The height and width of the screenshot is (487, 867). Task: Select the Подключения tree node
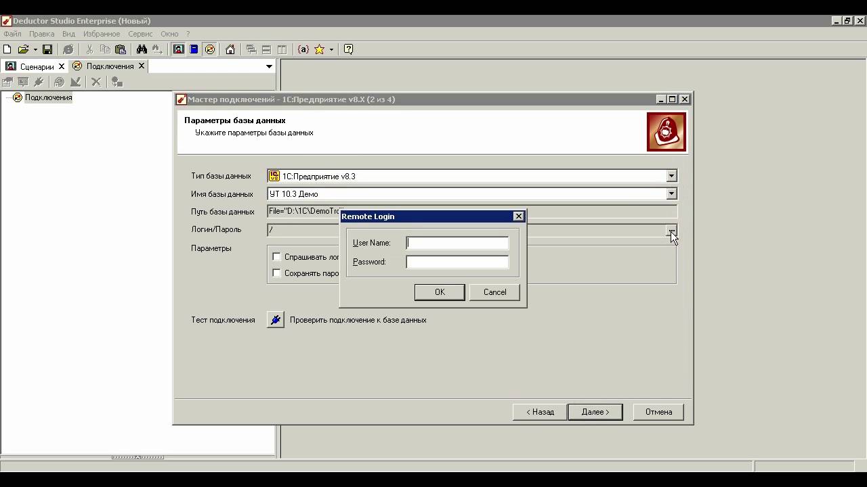pos(48,97)
